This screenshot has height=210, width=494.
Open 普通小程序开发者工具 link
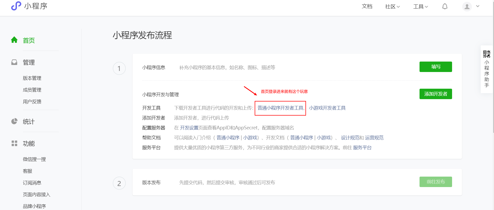click(x=280, y=108)
